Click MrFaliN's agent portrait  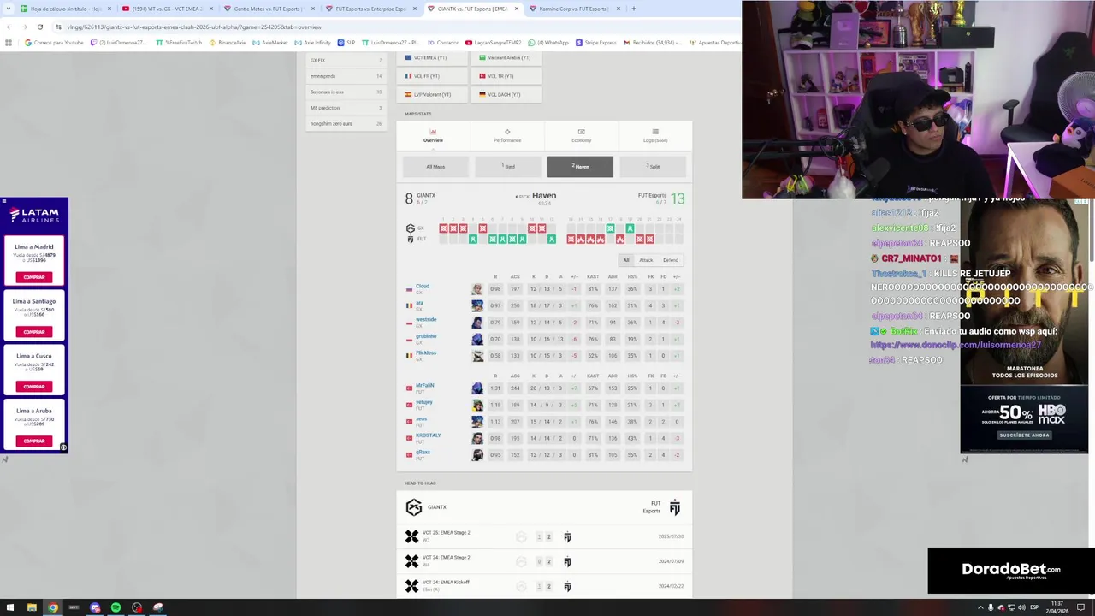477,388
